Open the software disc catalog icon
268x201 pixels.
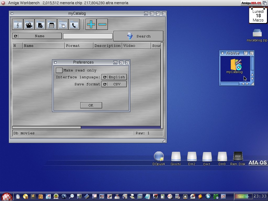tap(40, 25)
